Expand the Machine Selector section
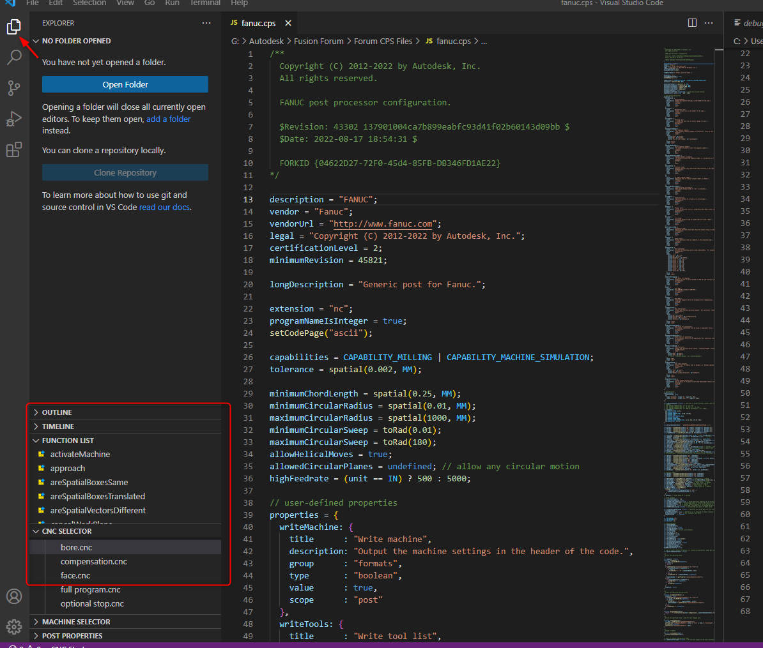The image size is (763, 648). coord(76,622)
